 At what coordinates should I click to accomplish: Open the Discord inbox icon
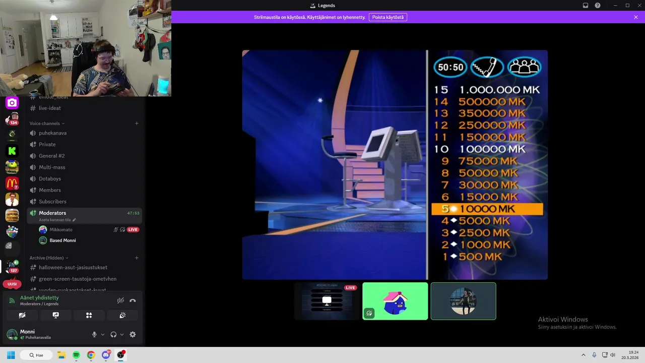click(586, 6)
